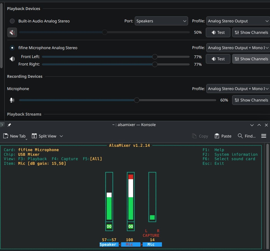Click the recording Microphone volume slider

[117, 100]
